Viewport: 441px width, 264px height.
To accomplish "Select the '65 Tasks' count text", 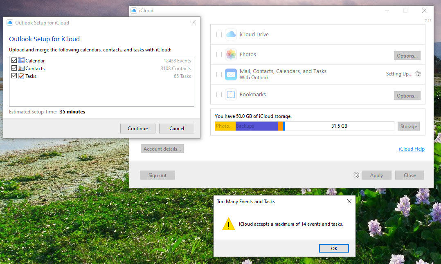I will click(x=182, y=76).
